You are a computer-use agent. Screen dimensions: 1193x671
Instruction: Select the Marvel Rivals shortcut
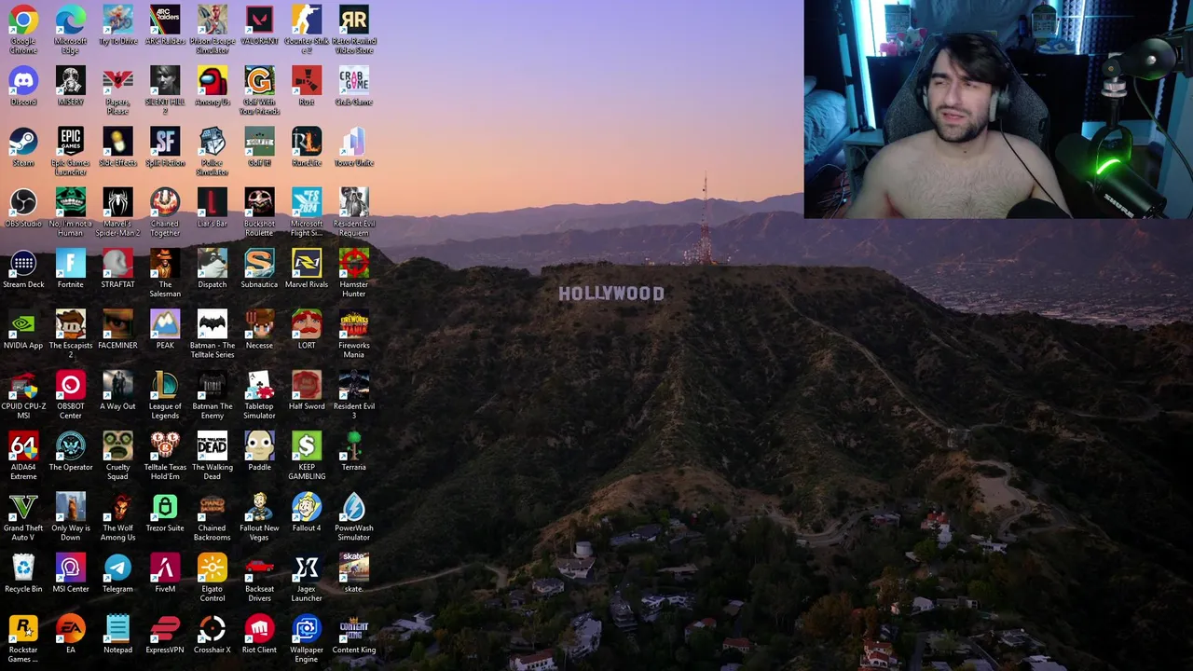point(307,264)
